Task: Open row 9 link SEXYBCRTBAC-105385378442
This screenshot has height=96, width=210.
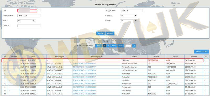Action: [84, 87]
